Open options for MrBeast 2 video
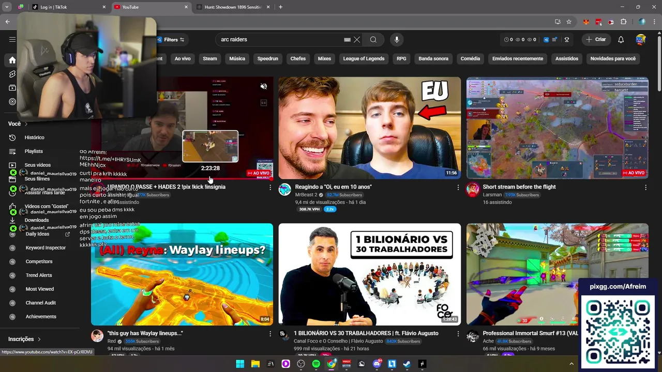The width and height of the screenshot is (662, 372). (x=458, y=187)
